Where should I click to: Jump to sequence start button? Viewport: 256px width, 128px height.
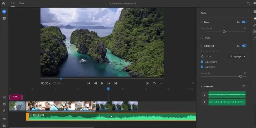(x=89, y=83)
